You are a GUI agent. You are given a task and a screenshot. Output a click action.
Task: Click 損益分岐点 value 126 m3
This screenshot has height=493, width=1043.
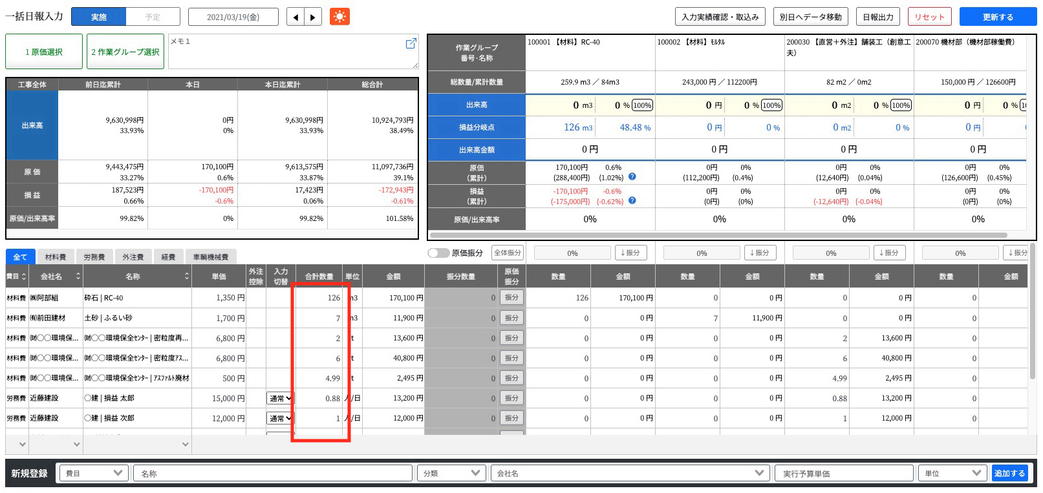coord(578,127)
